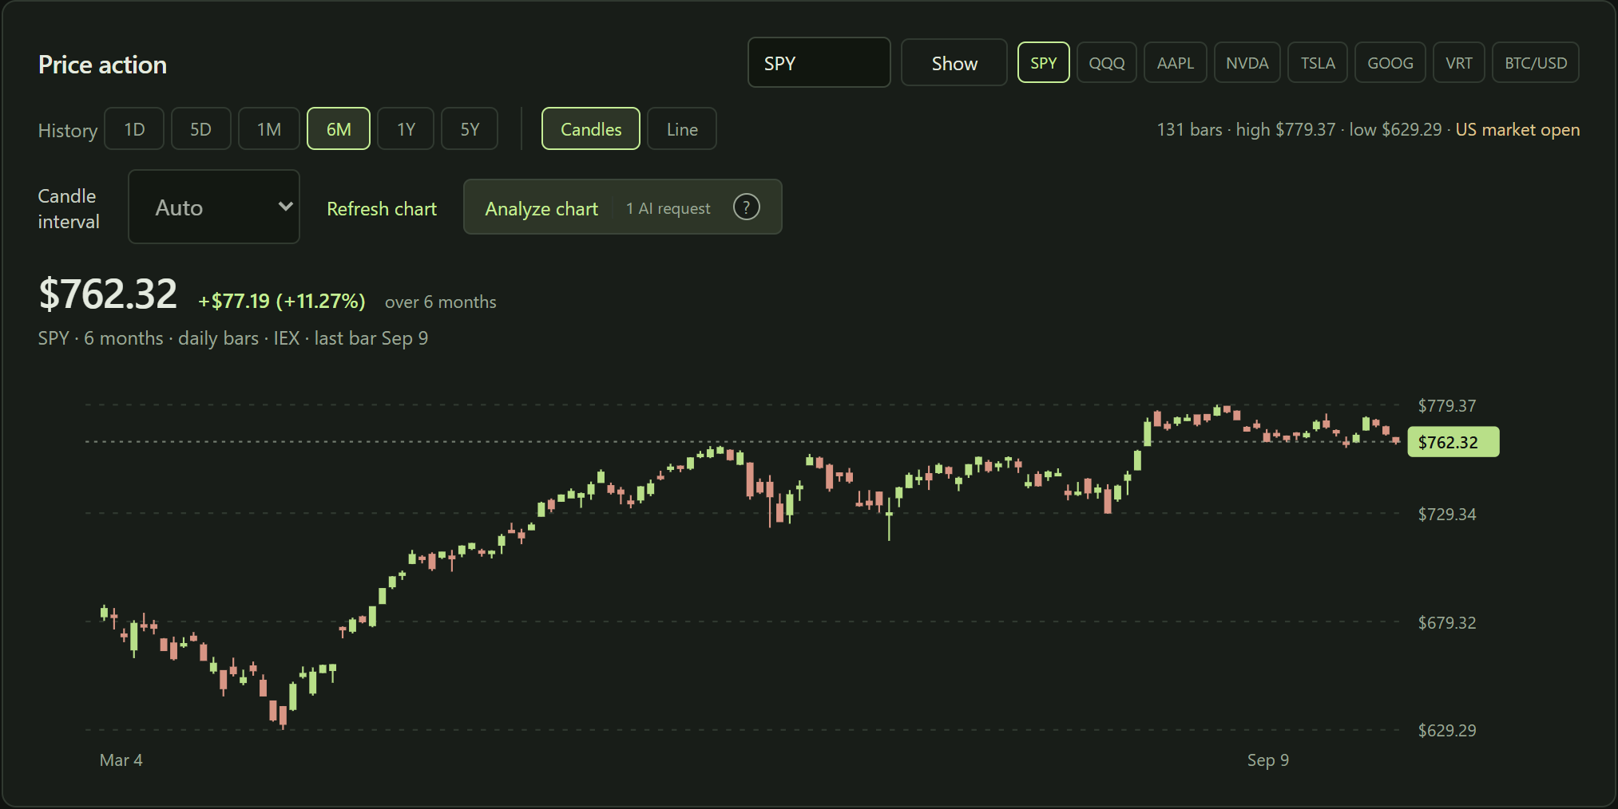1618x809 pixels.
Task: Click the +$77.19 (+11.27%) change text
Action: (x=281, y=301)
